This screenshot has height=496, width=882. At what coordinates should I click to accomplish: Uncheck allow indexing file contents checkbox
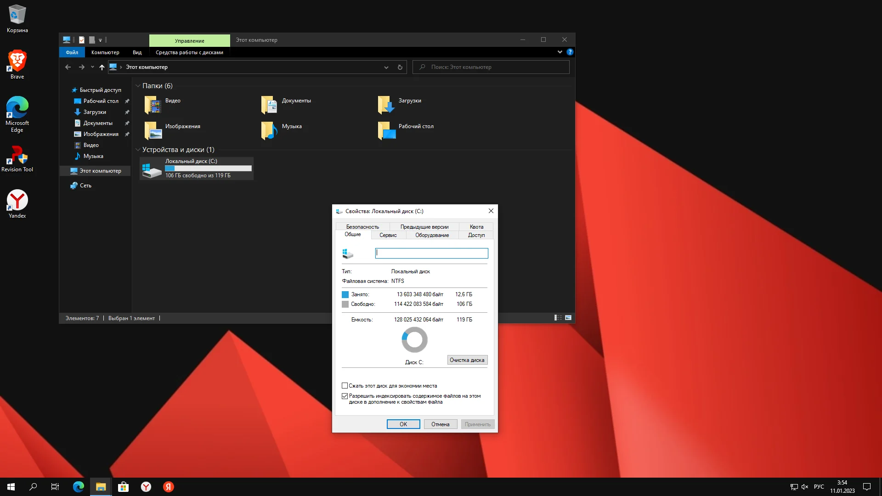coord(345,396)
